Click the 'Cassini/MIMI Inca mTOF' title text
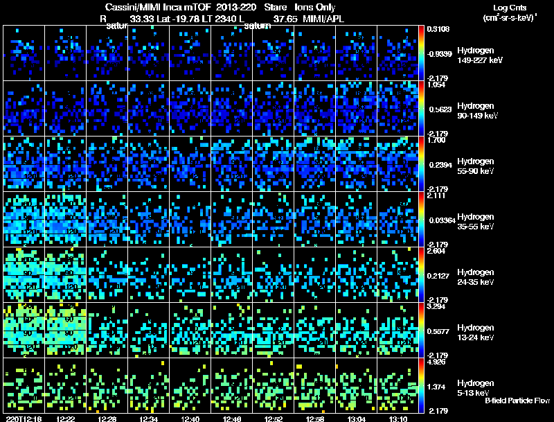Image resolution: width=554 pixels, height=422 pixels. [158, 8]
